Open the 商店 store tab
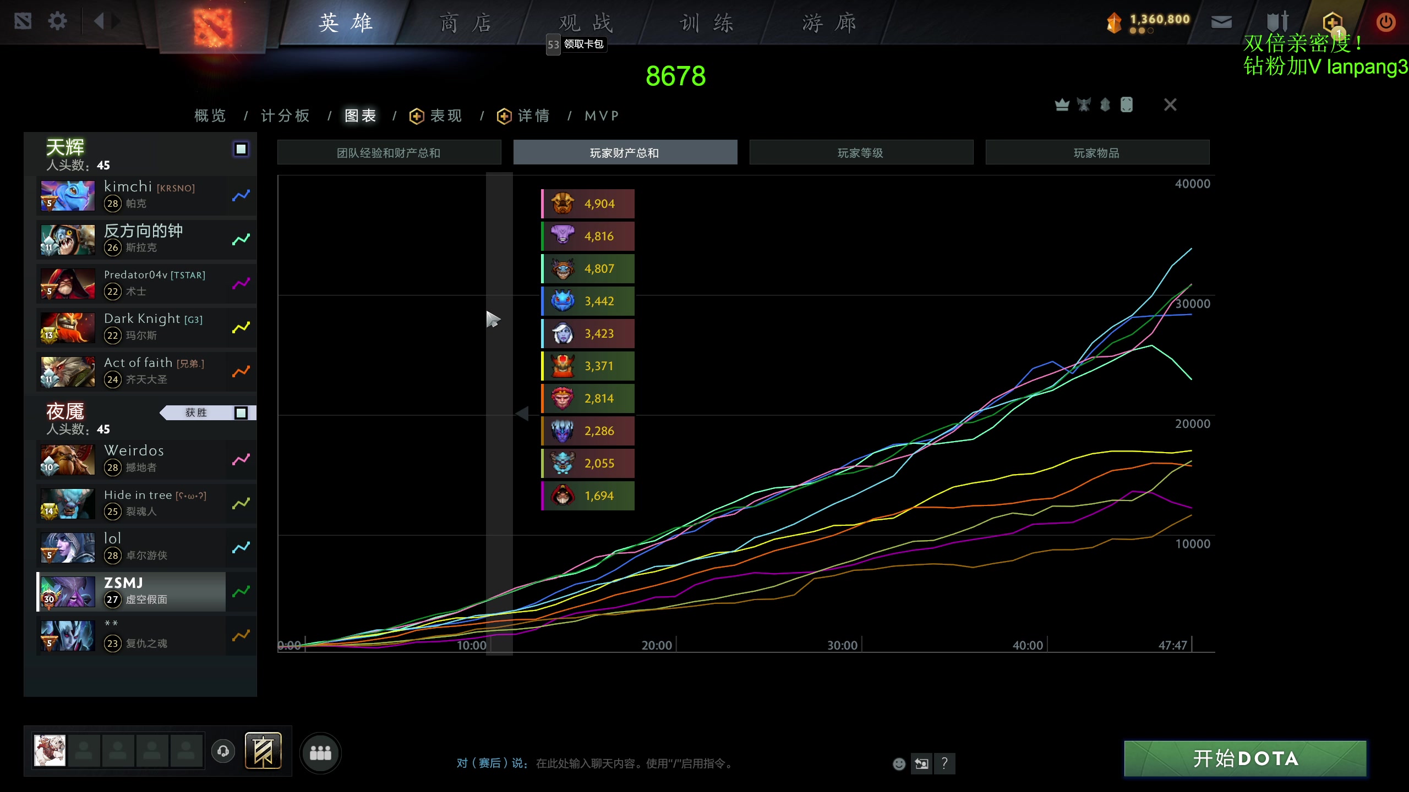The height and width of the screenshot is (792, 1409). pyautogui.click(x=466, y=23)
